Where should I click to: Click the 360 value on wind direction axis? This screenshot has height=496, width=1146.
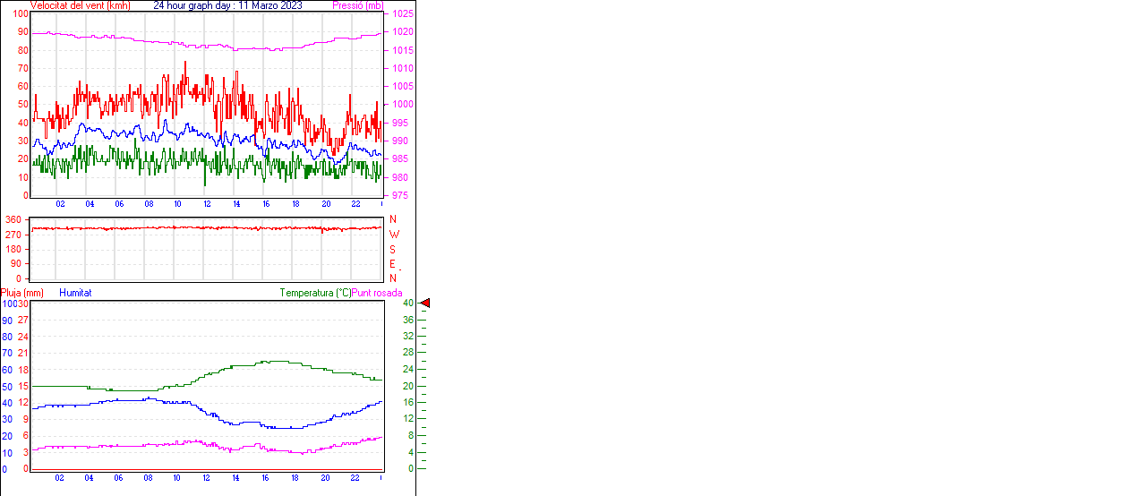pos(13,219)
